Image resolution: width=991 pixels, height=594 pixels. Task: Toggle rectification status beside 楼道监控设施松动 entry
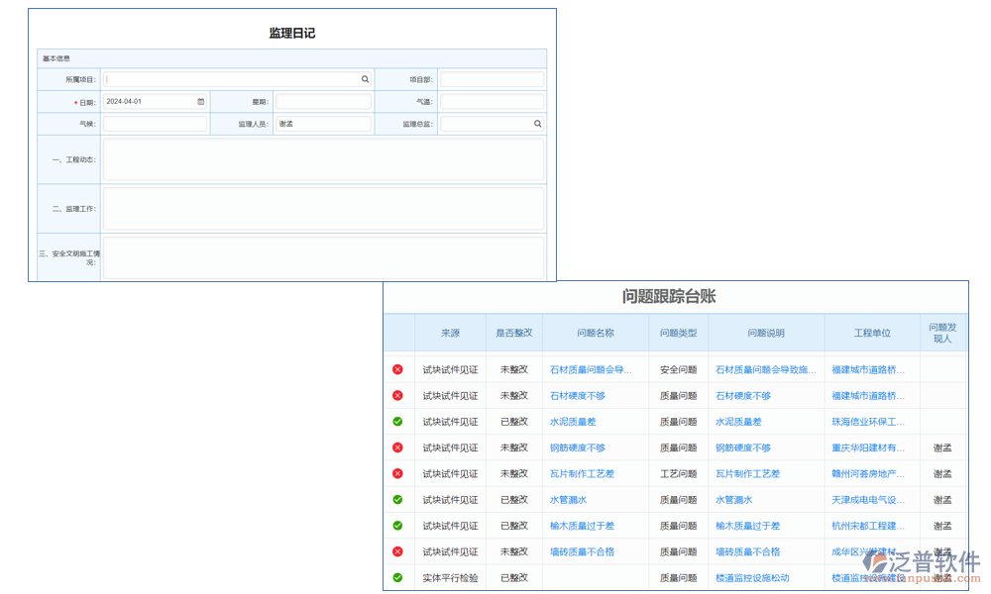pos(397,577)
